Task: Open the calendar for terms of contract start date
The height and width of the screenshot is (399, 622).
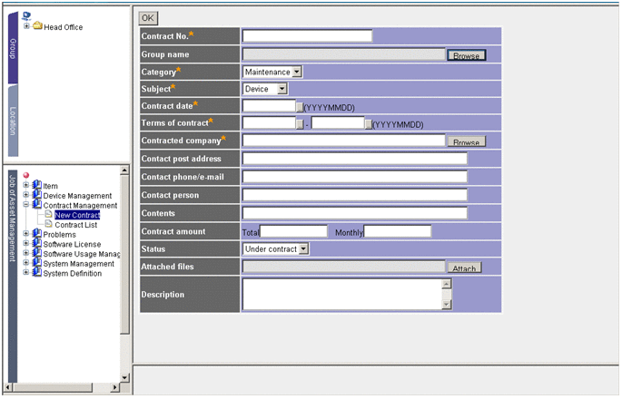Action: [x=300, y=124]
